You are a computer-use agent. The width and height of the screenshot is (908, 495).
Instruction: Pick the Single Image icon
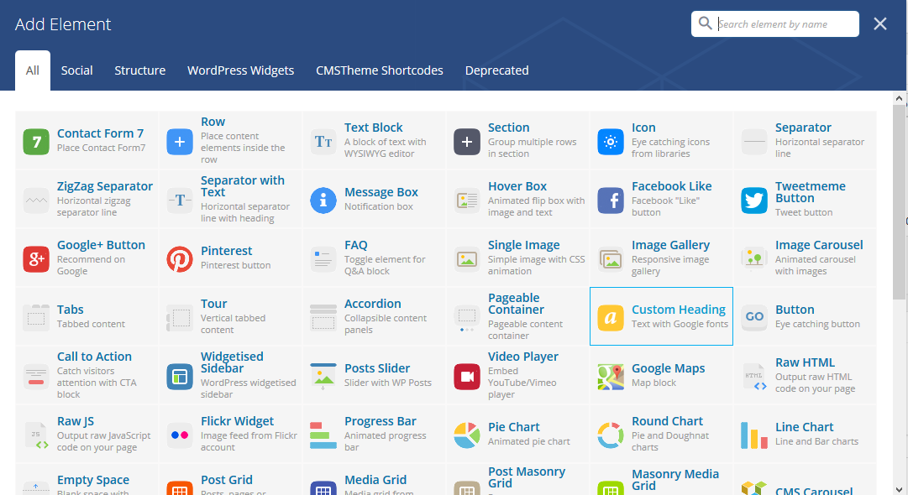point(467,259)
